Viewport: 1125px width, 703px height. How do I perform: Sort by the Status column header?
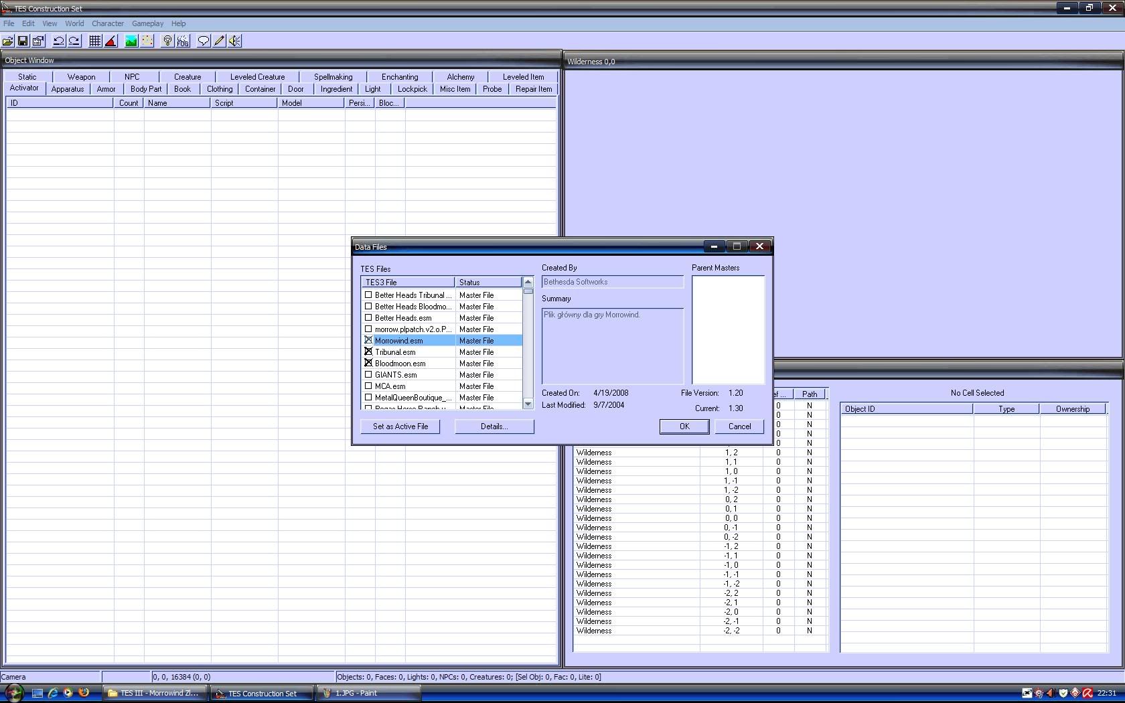click(x=488, y=283)
